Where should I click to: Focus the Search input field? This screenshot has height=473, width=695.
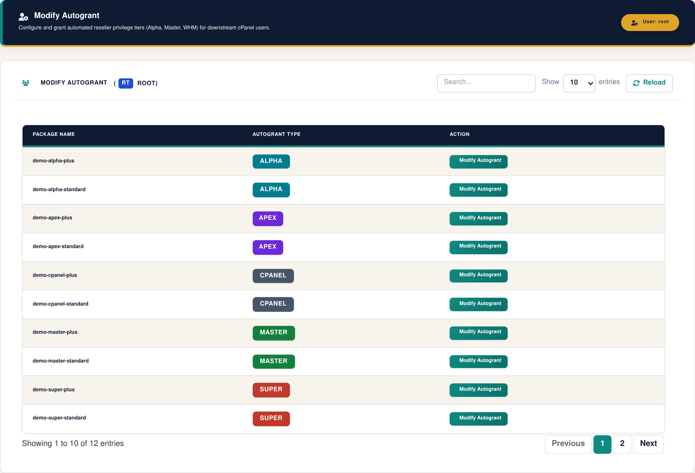coord(486,83)
